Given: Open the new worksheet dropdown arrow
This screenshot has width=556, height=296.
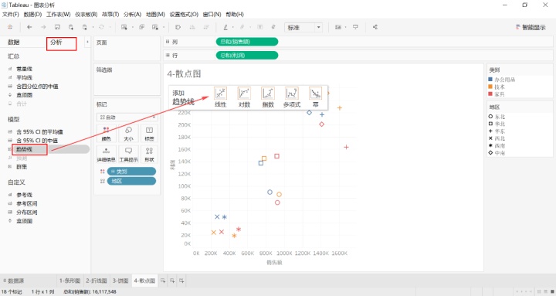Looking at the screenshot, I should (x=132, y=27).
